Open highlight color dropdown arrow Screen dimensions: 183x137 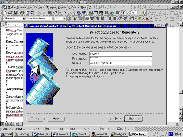coord(143,19)
